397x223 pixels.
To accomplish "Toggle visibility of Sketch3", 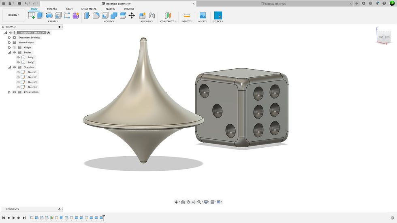I will coord(18,82).
